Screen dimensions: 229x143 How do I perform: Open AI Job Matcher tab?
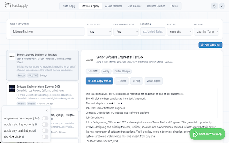[x=113, y=6]
